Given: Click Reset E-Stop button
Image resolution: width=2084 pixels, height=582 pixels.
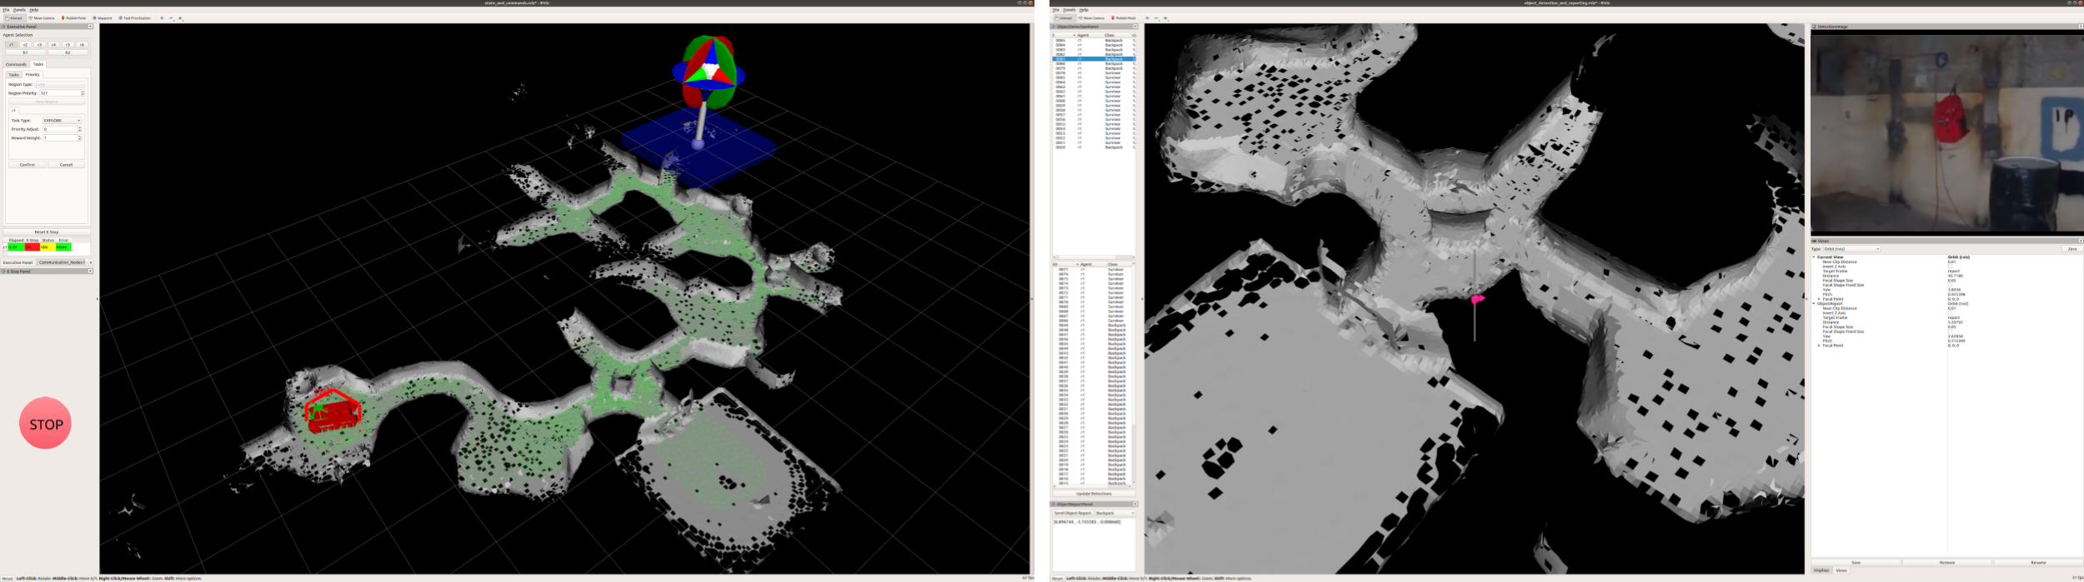Looking at the screenshot, I should pyautogui.click(x=47, y=232).
